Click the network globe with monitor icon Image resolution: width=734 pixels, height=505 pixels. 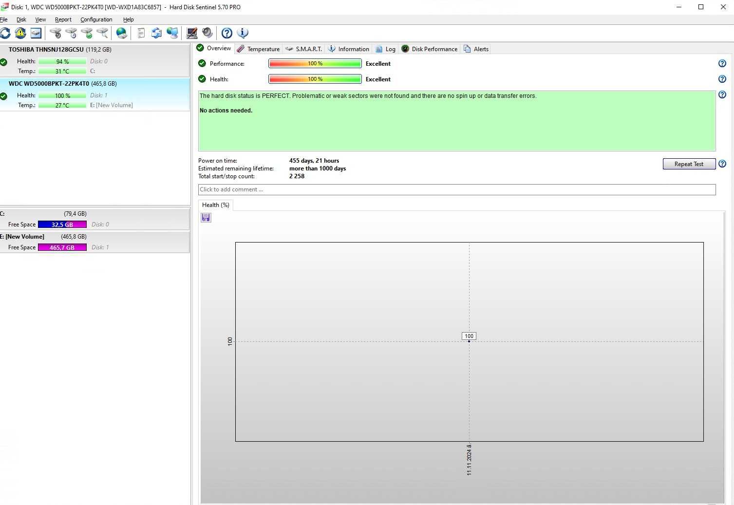pos(172,33)
